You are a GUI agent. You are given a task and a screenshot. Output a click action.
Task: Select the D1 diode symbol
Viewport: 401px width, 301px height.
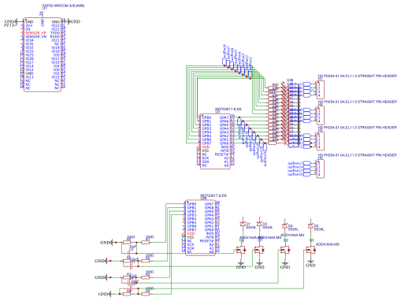pyautogui.click(x=243, y=224)
